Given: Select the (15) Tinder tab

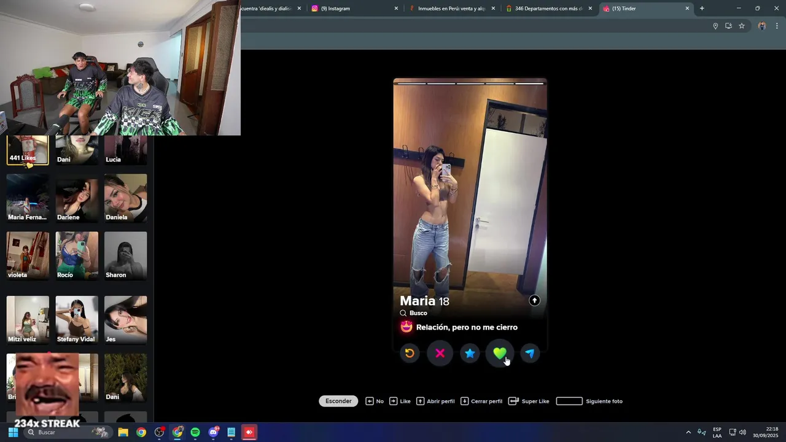Looking at the screenshot, I should (645, 9).
